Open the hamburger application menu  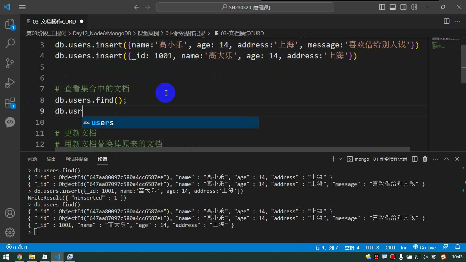point(22,7)
